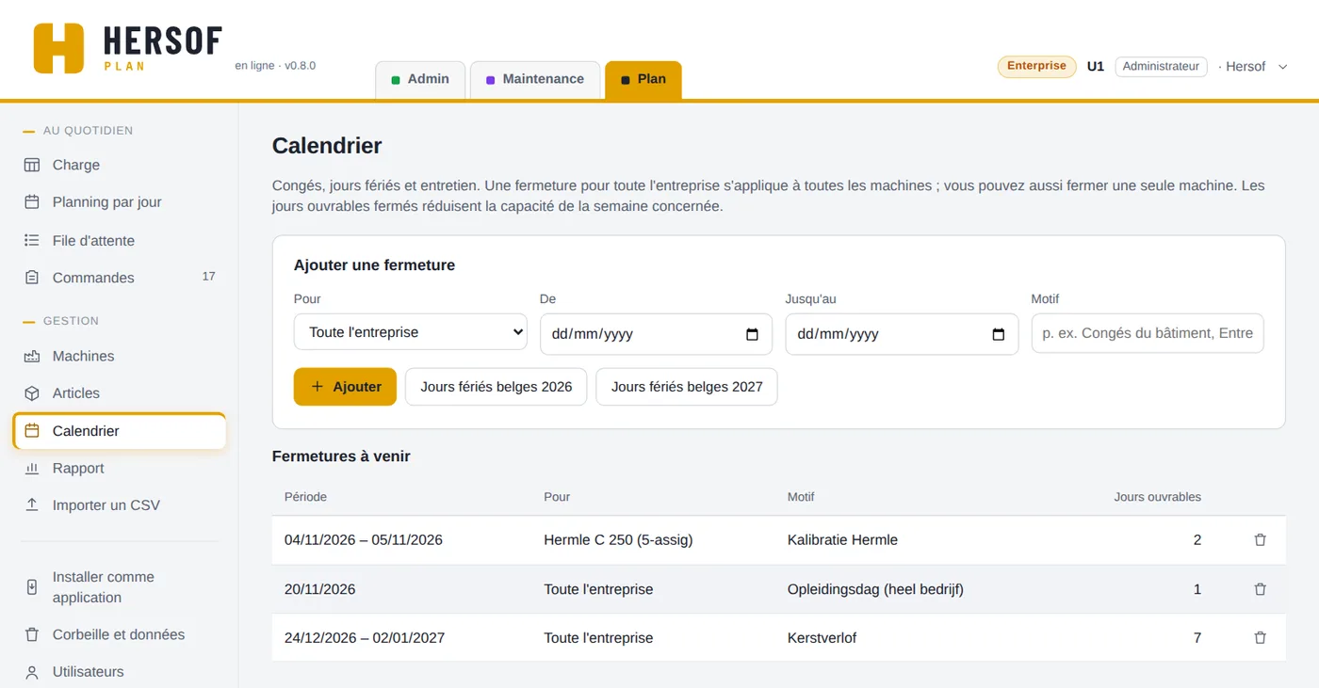Image resolution: width=1319 pixels, height=688 pixels.
Task: Delete the Kalibratie Hermle closure
Action: [x=1260, y=540]
